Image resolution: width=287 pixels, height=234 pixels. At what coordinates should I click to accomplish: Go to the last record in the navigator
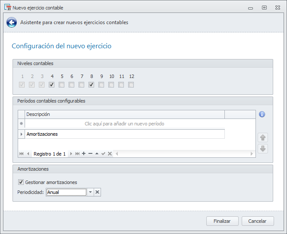77,154
